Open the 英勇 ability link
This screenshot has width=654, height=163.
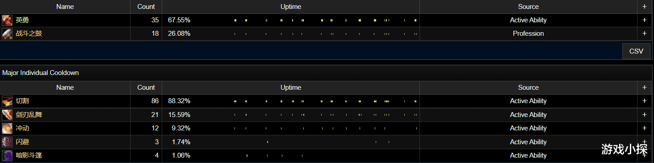coord(22,20)
